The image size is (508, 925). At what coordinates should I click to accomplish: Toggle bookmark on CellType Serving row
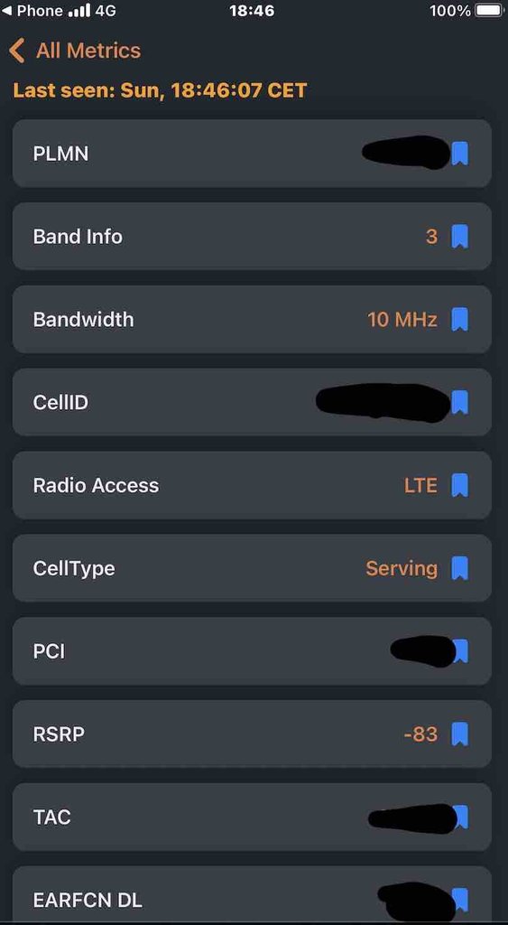pos(459,569)
